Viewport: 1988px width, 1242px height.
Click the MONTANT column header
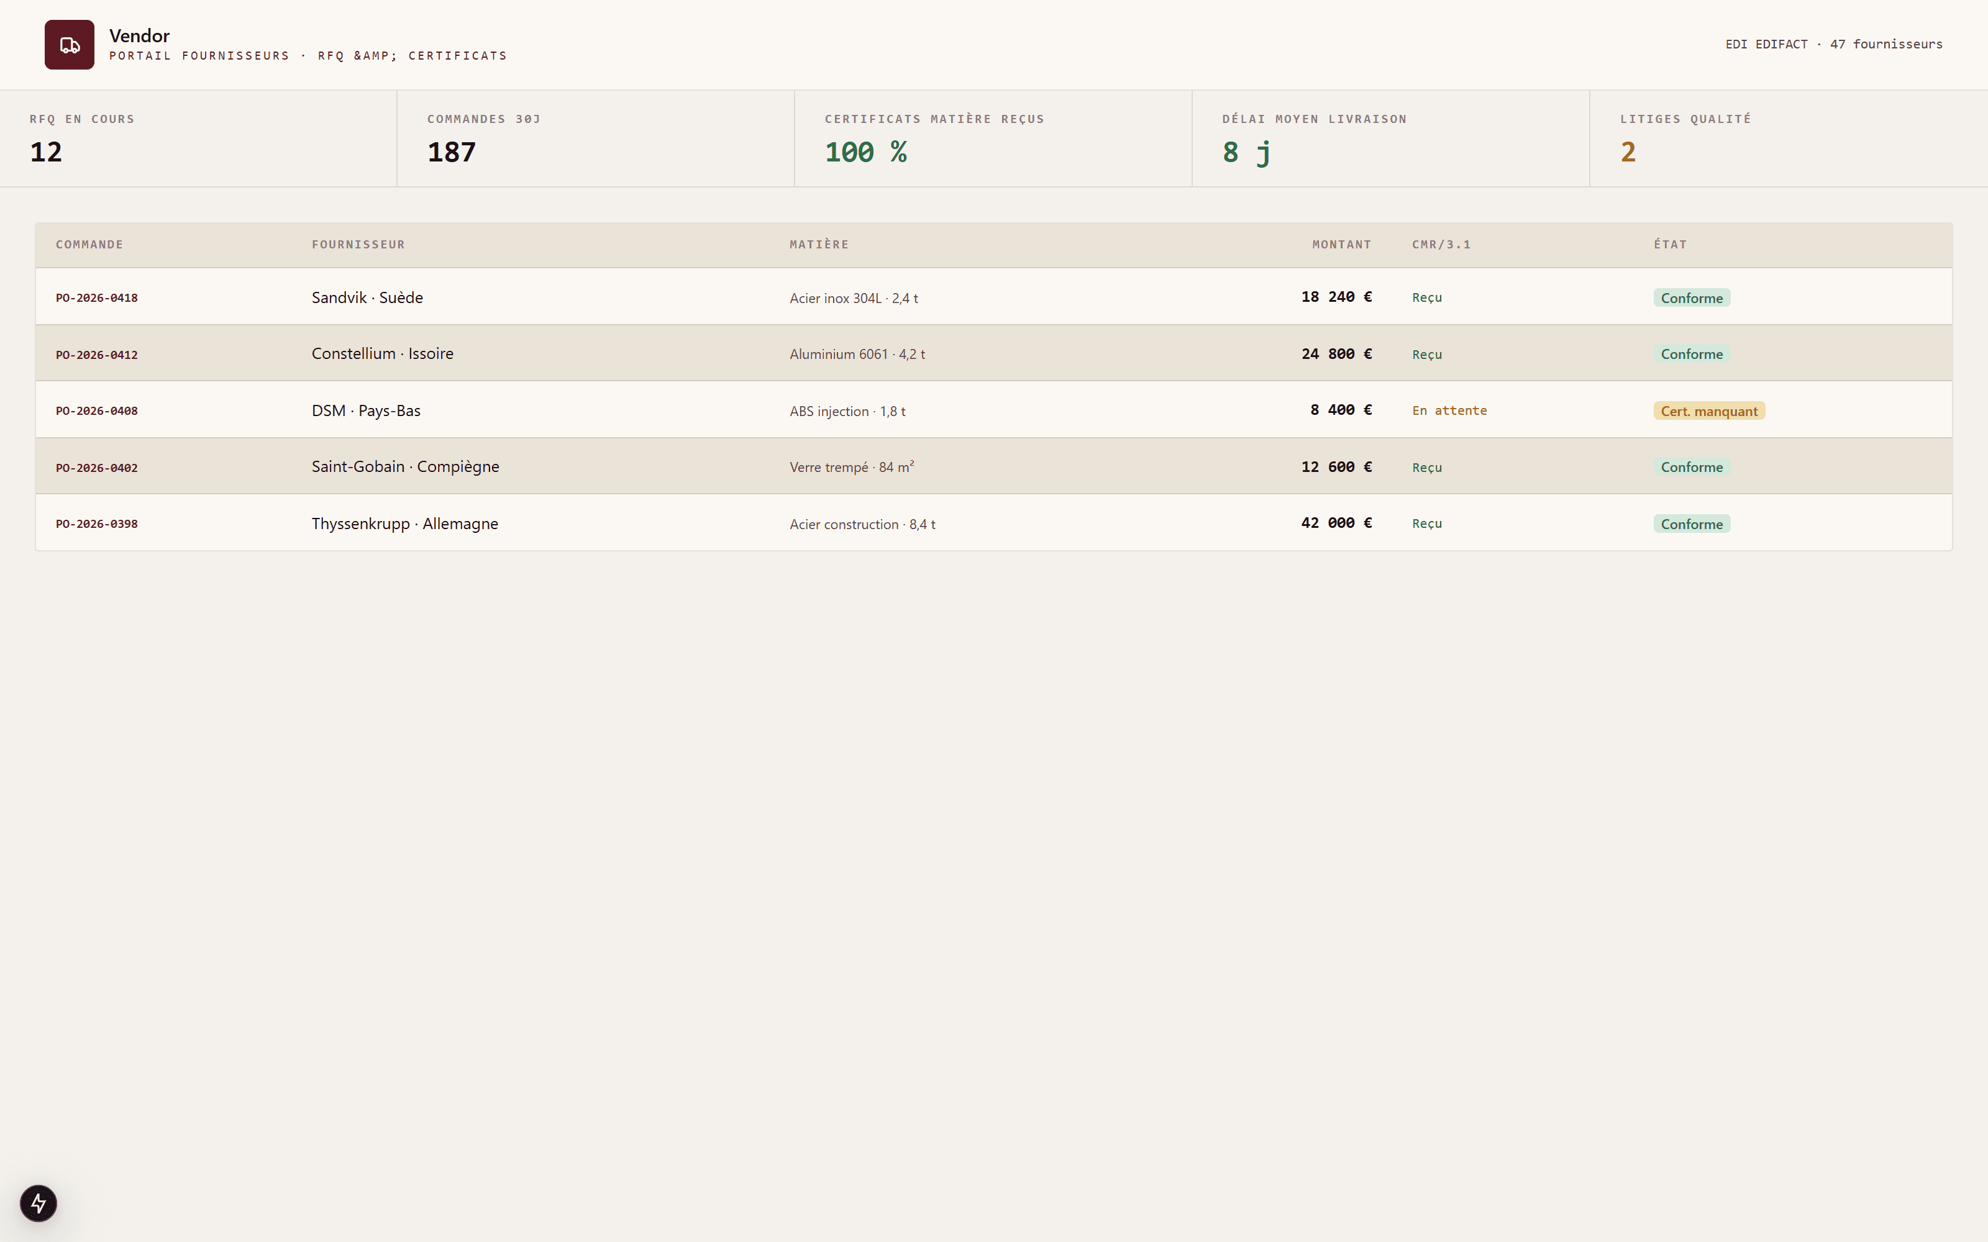pos(1341,245)
